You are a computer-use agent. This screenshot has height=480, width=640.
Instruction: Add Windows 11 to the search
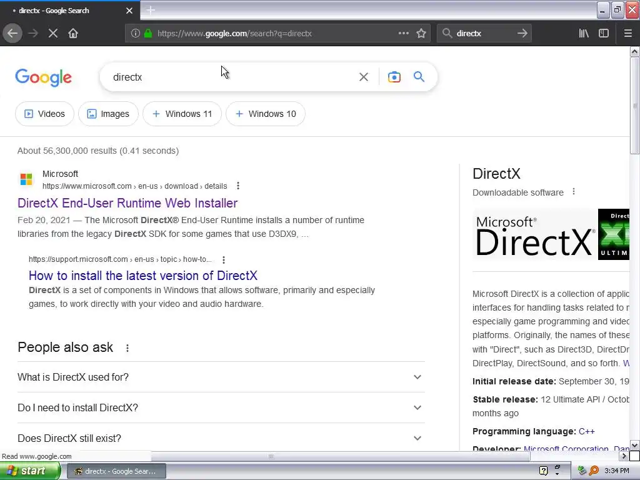[182, 114]
